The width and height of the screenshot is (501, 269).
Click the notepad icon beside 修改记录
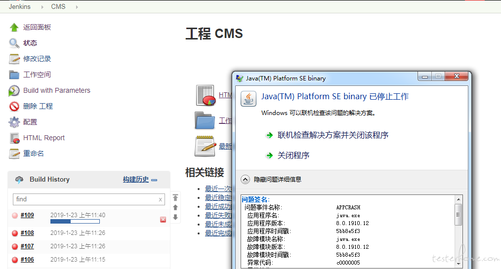(x=14, y=59)
